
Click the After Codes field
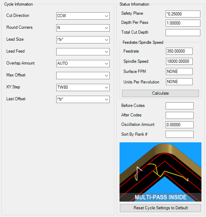(180, 115)
